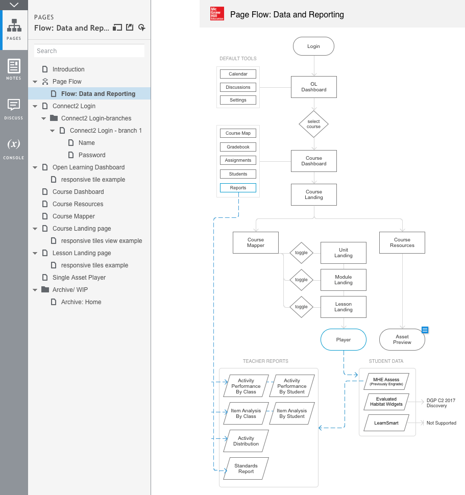Click the Students box
Screen dimensions: 465x495
(x=238, y=174)
